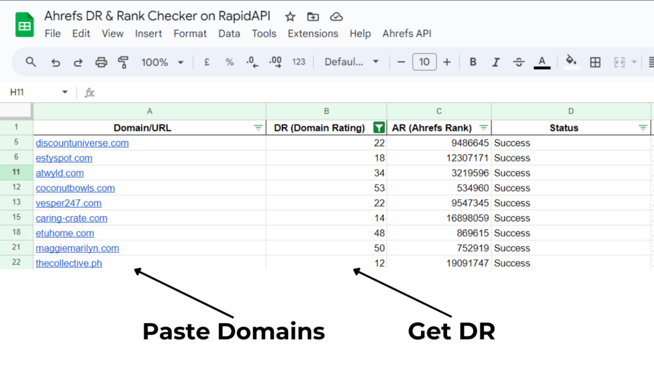
Task: Click the document title text
Action: pos(157,16)
